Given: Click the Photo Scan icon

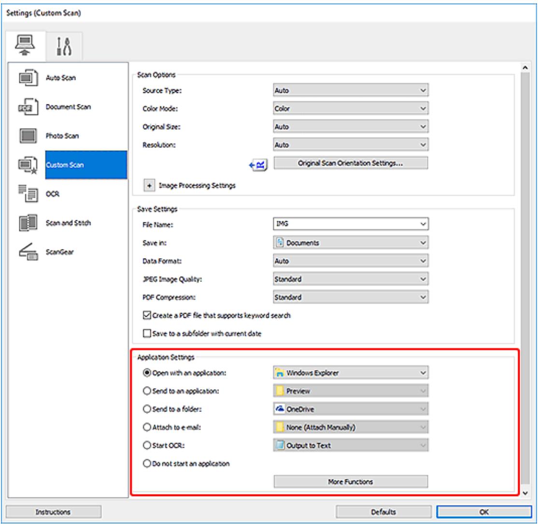Looking at the screenshot, I should point(28,136).
